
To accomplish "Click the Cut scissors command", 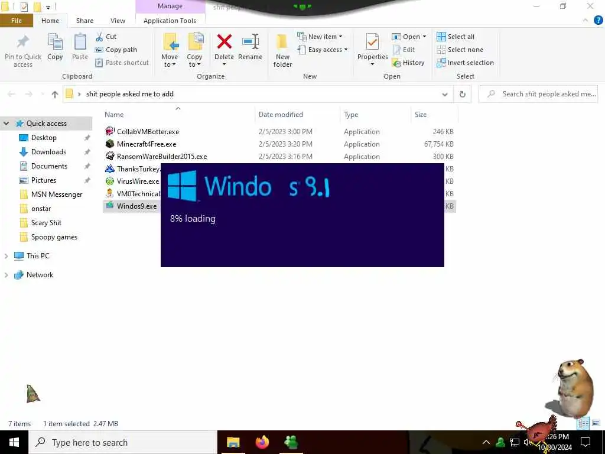I will point(106,37).
